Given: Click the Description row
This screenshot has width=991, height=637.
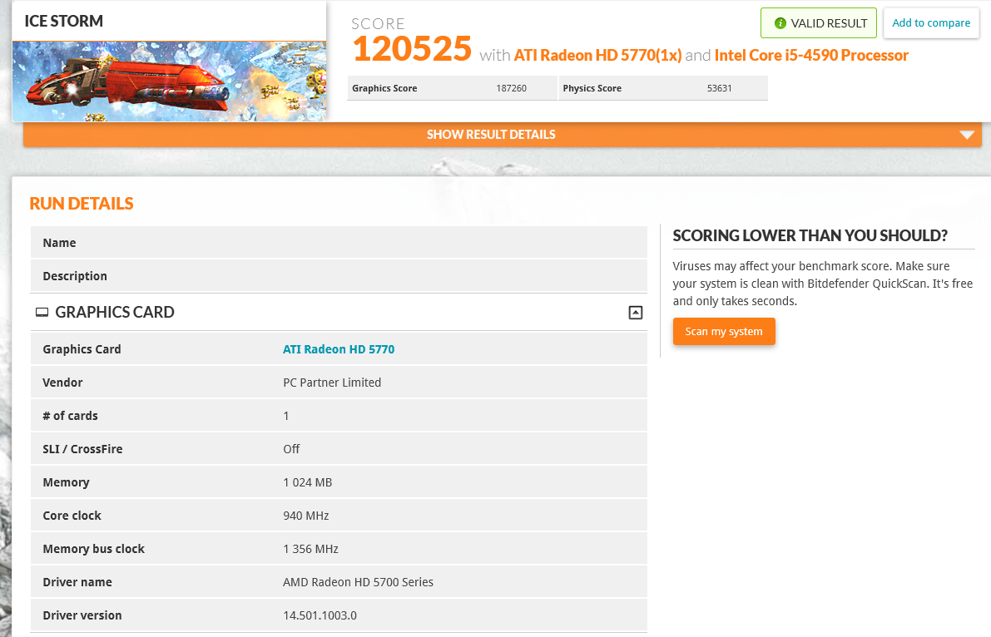Looking at the screenshot, I should point(339,276).
